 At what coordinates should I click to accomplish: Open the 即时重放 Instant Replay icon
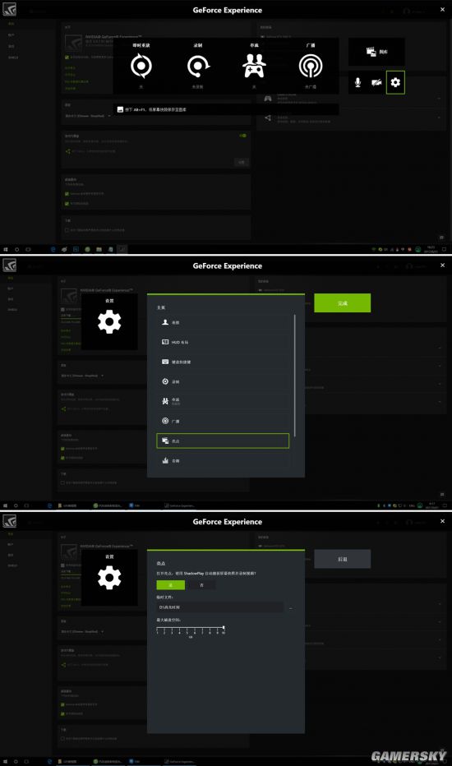[141, 66]
